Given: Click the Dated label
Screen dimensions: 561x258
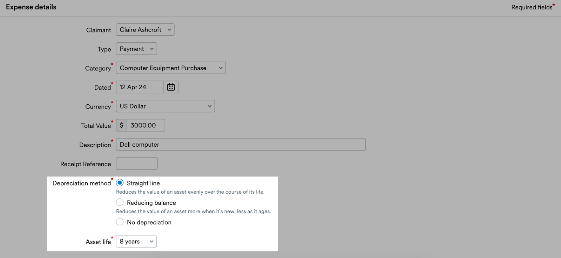Looking at the screenshot, I should [102, 88].
